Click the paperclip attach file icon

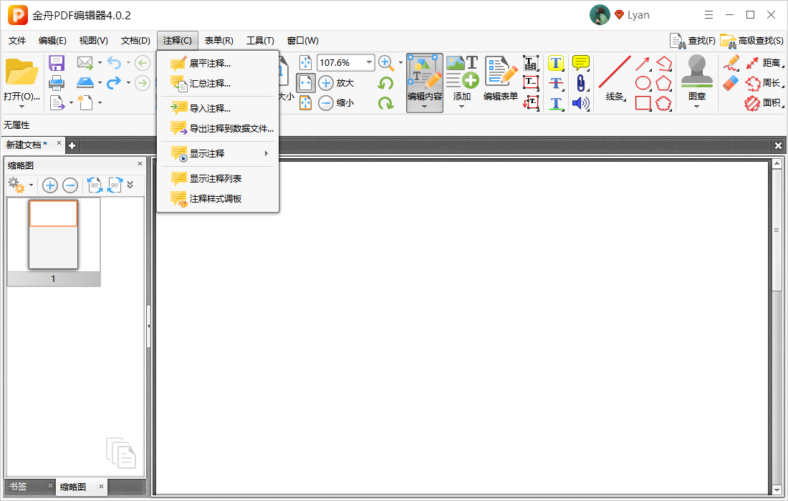click(581, 83)
